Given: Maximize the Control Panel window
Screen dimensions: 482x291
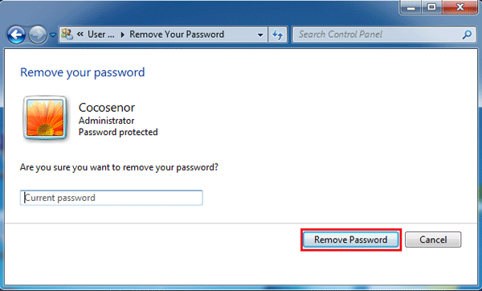Looking at the screenshot, I should 431,7.
